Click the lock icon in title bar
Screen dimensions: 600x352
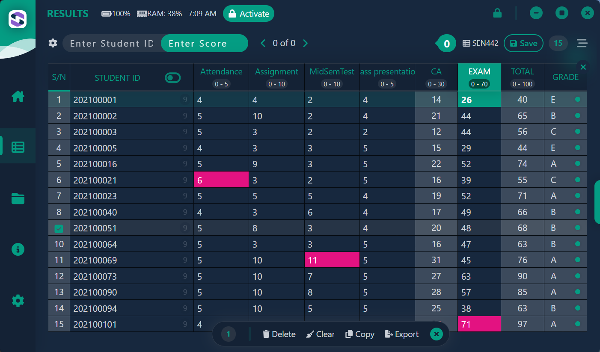point(497,13)
